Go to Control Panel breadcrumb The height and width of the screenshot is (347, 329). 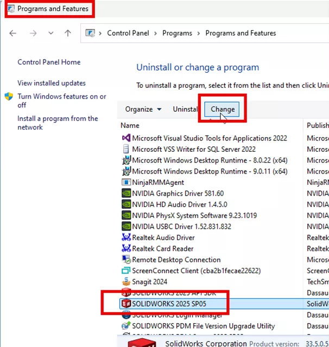128,33
